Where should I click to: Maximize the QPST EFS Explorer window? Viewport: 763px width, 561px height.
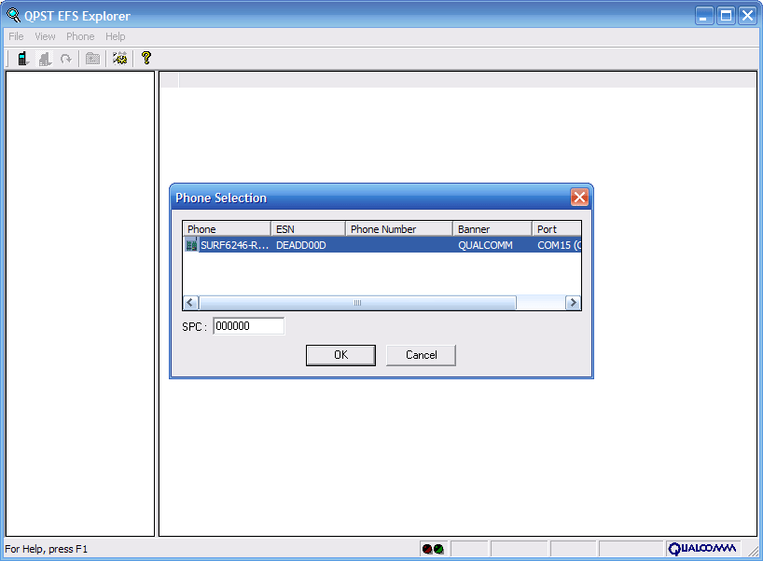pos(726,16)
